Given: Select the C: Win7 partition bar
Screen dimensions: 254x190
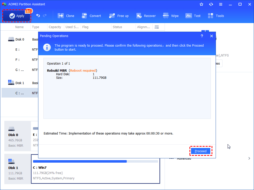Looking at the screenshot, I should [x=96, y=169].
